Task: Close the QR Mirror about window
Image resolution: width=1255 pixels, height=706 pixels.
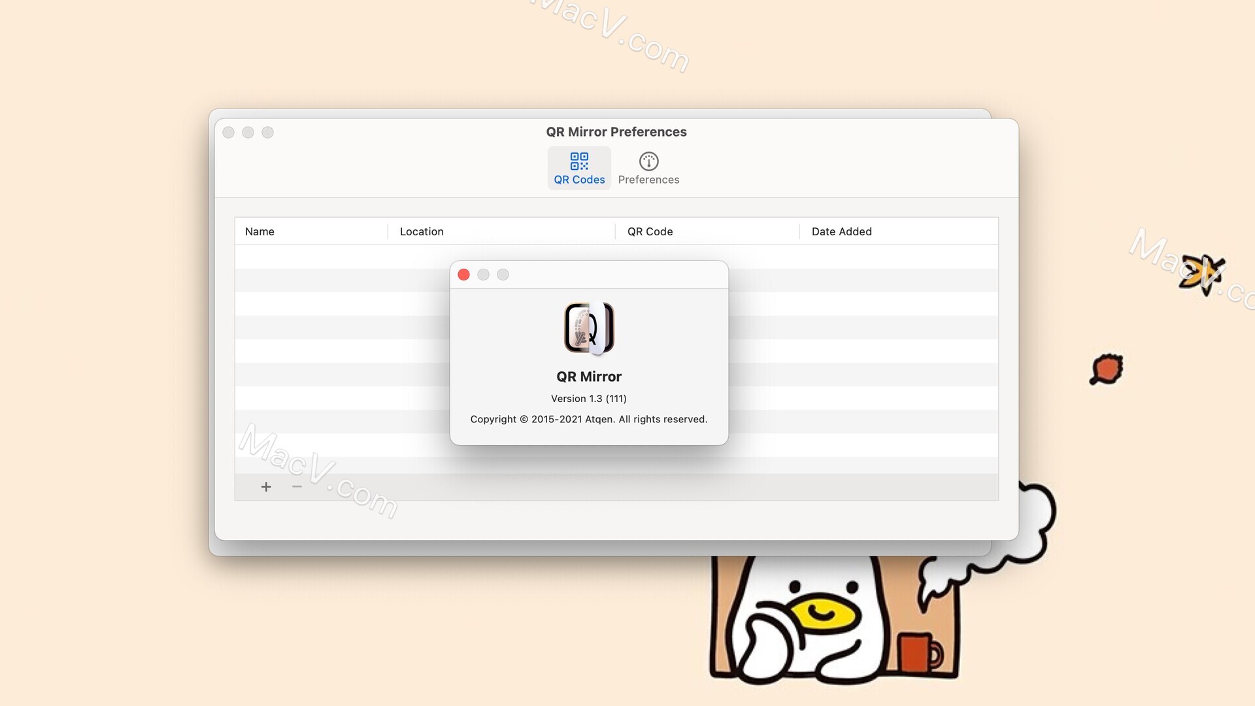Action: (x=464, y=275)
